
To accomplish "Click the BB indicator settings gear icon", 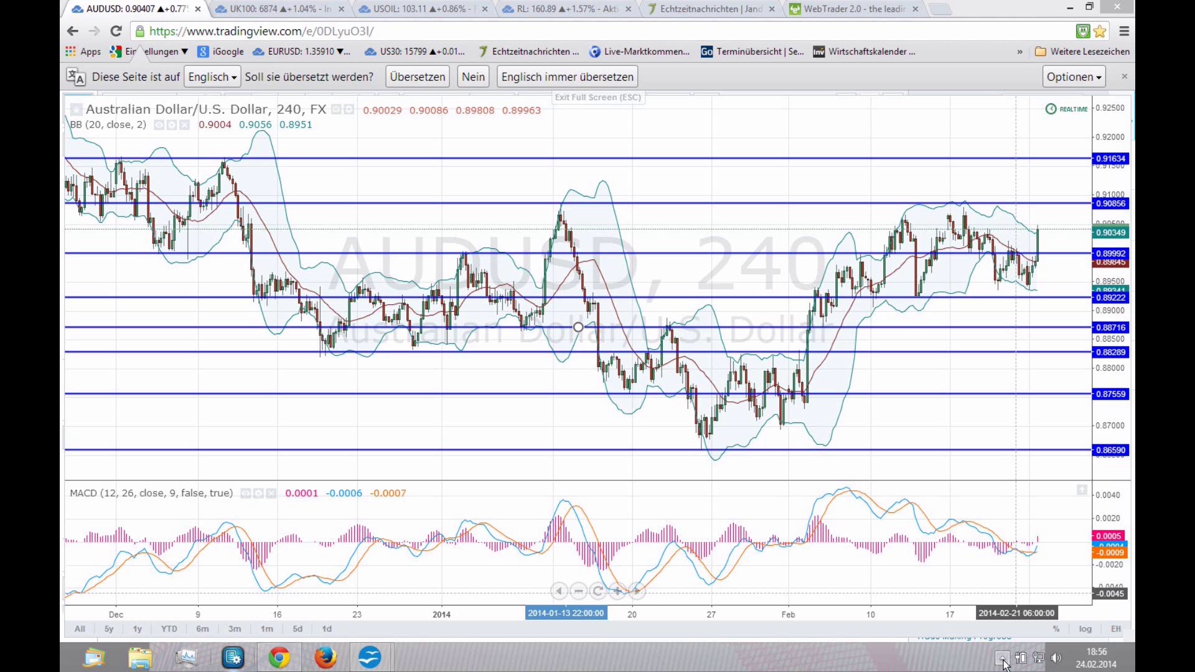I will tap(172, 125).
